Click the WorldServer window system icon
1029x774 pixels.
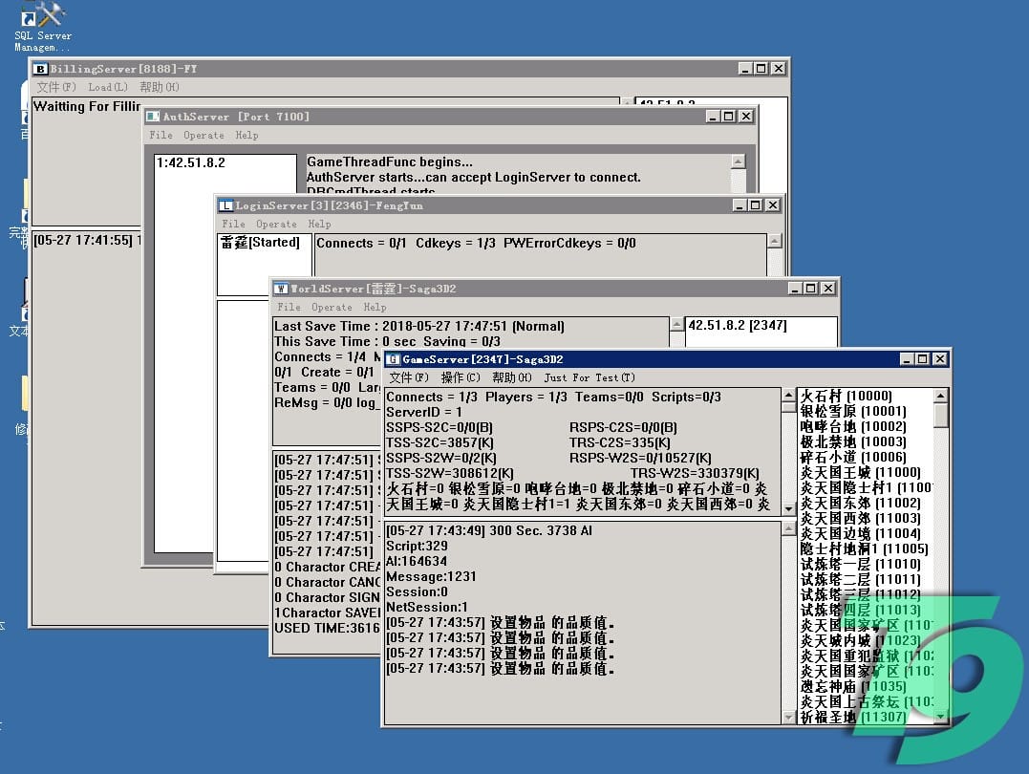282,289
